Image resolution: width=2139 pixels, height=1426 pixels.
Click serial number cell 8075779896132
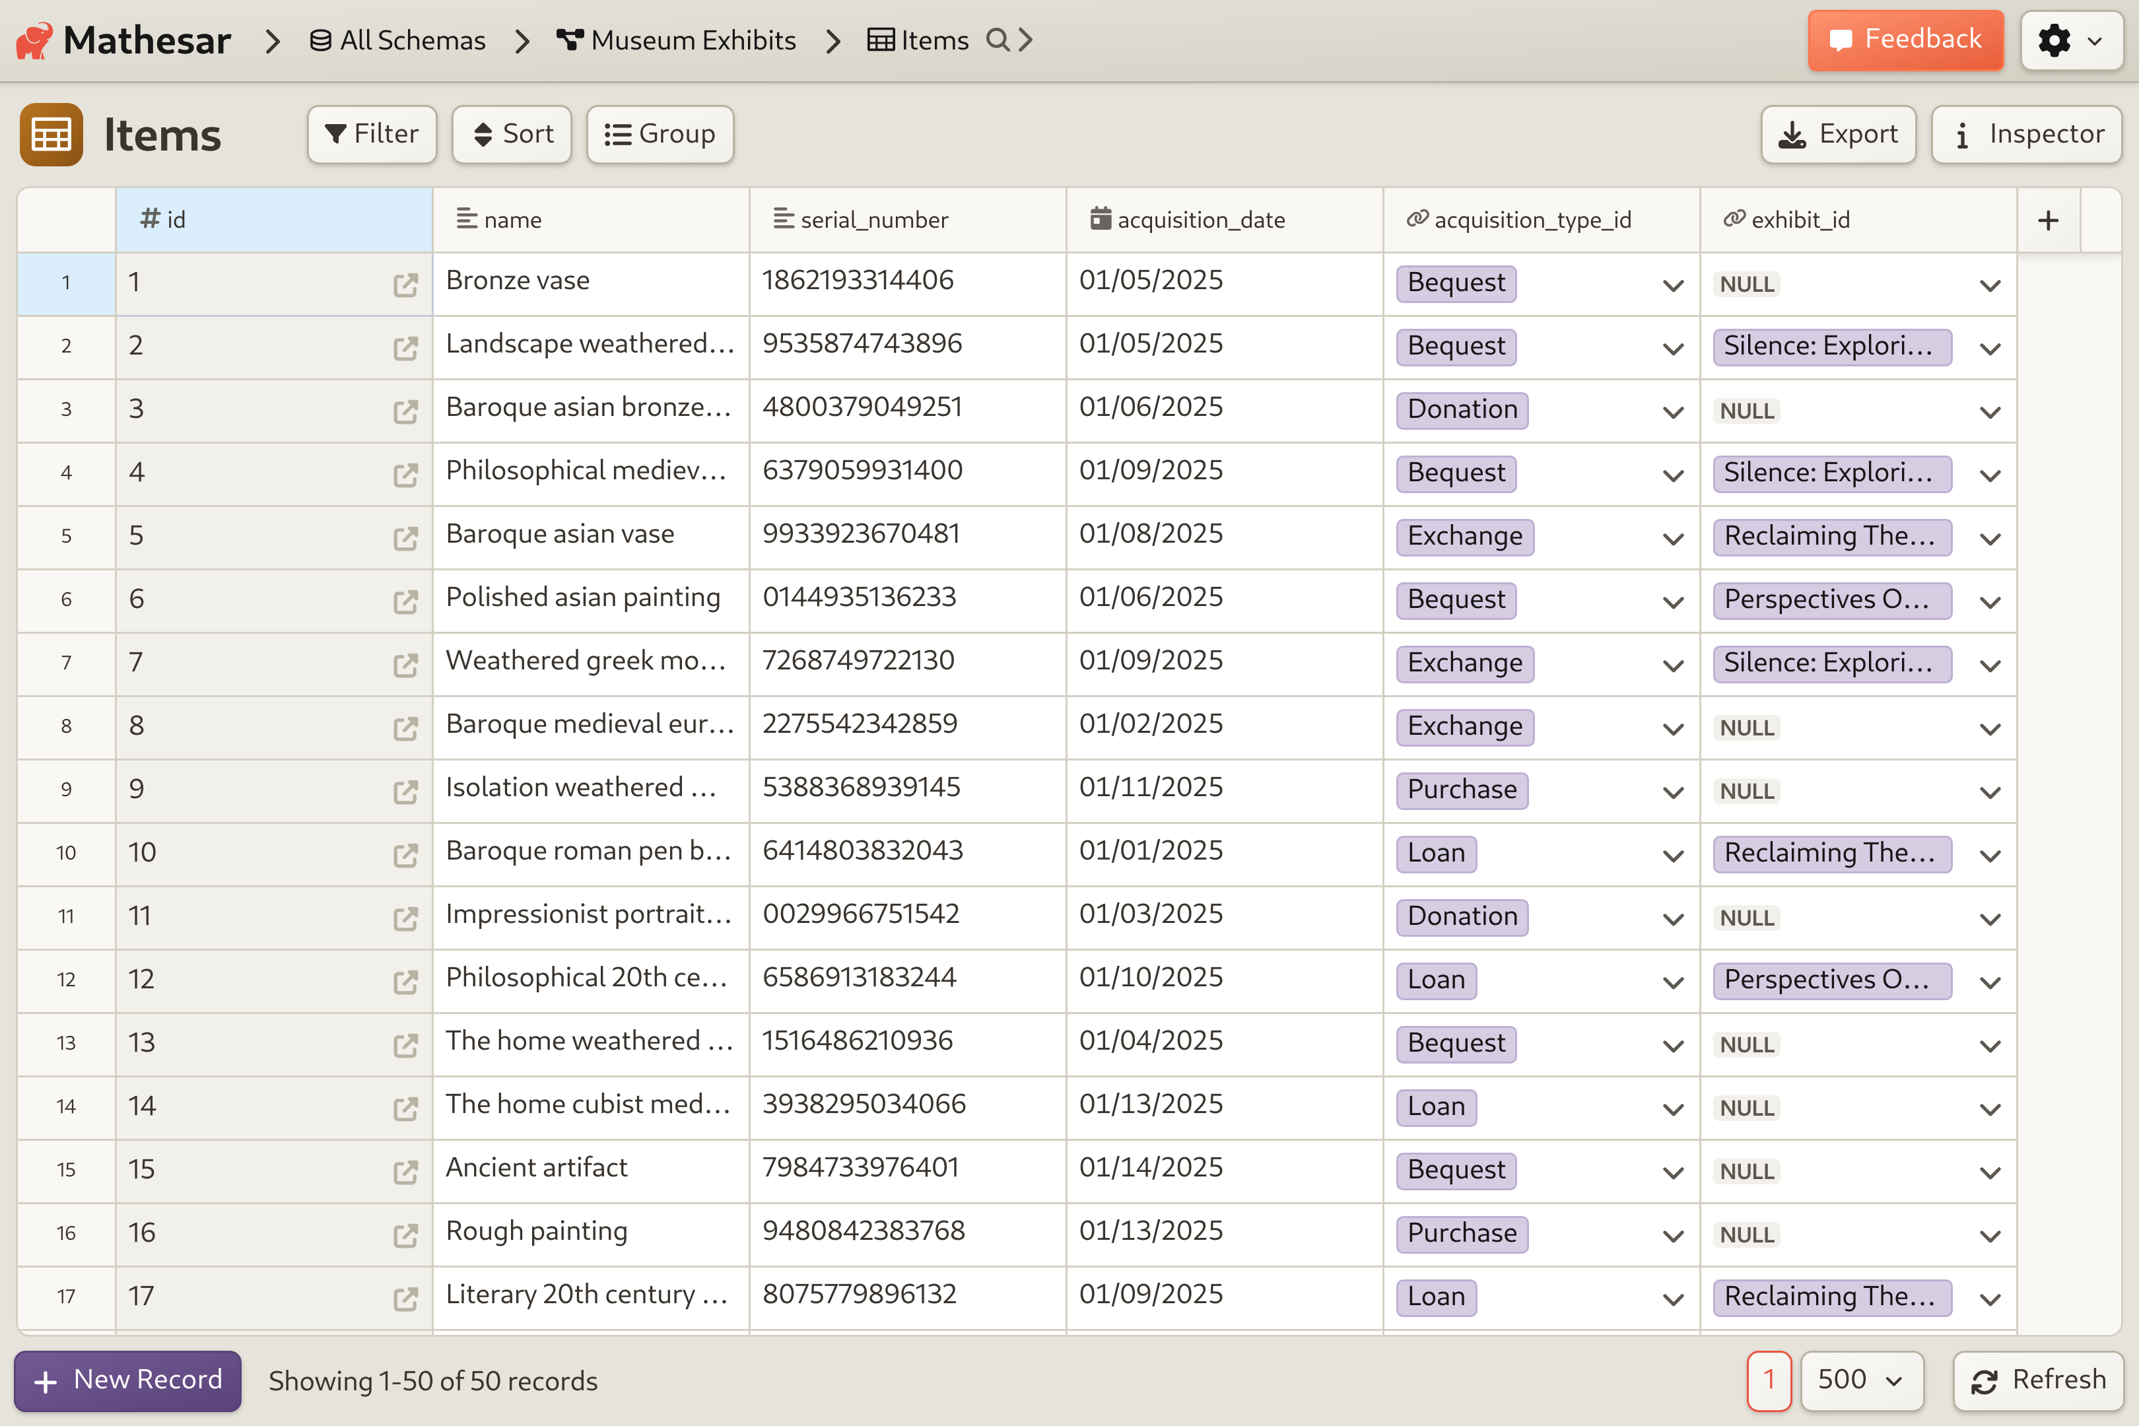(x=908, y=1298)
